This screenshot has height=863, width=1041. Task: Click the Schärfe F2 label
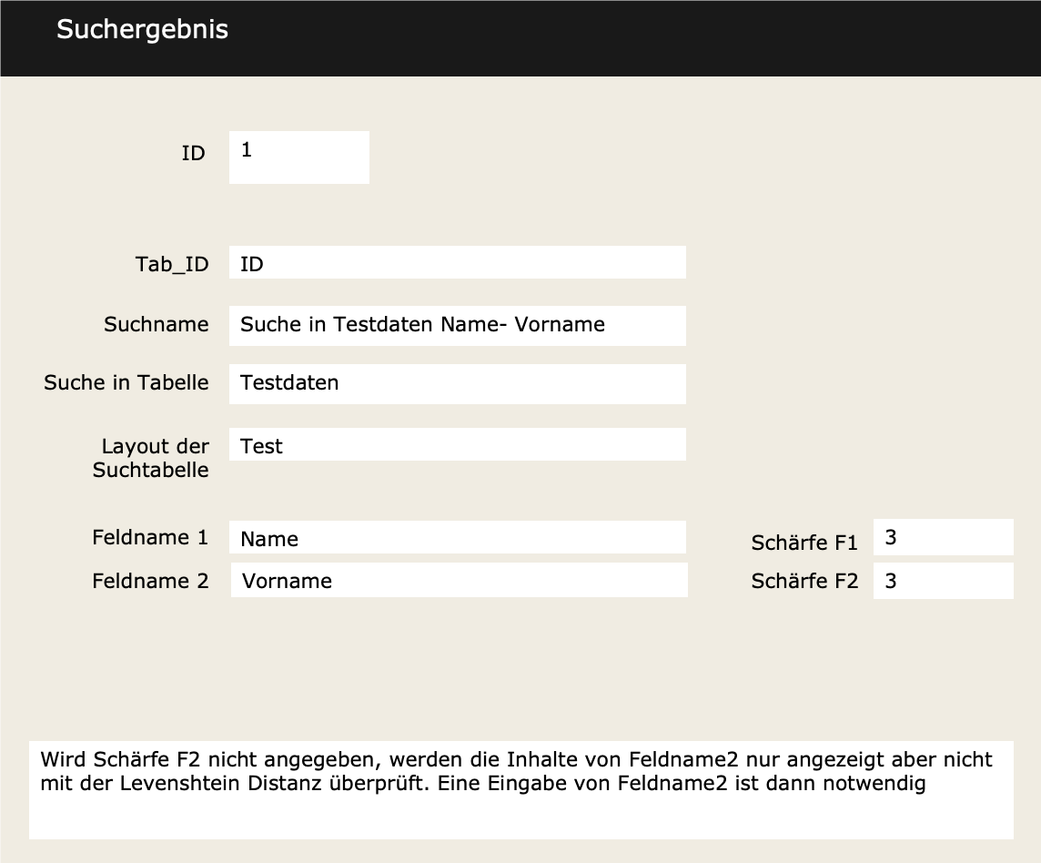point(804,580)
